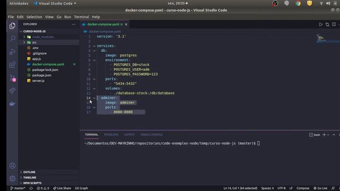
Task: Open the Live Share view icon
Action: pyautogui.click(x=12, y=91)
